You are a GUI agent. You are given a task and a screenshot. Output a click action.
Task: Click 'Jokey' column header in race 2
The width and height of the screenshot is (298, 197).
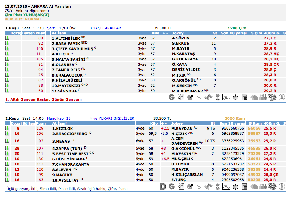tap(177, 124)
